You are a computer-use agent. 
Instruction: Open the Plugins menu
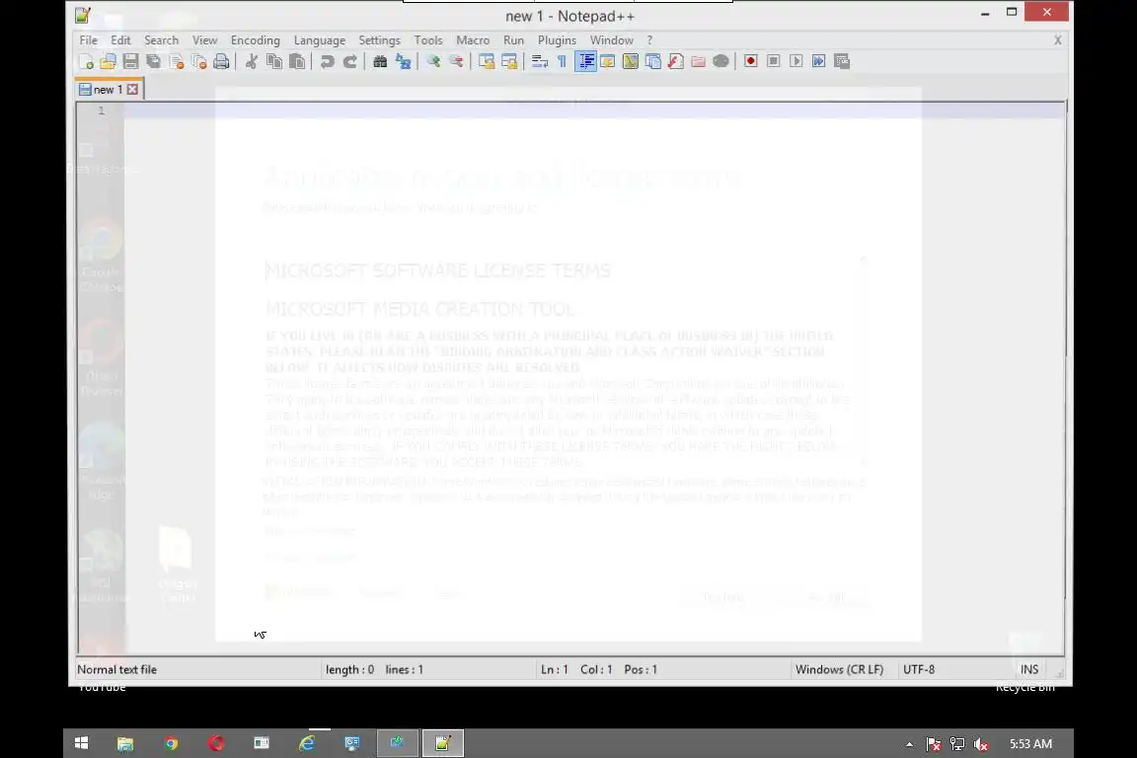coord(557,40)
